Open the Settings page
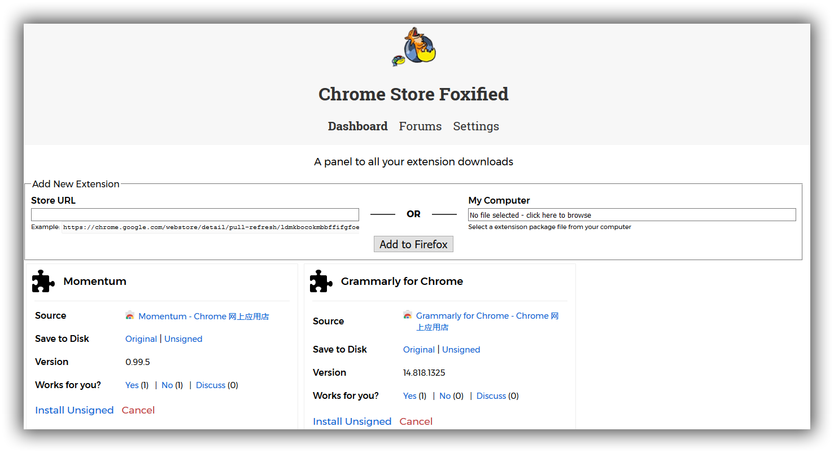The height and width of the screenshot is (453, 834). 475,126
